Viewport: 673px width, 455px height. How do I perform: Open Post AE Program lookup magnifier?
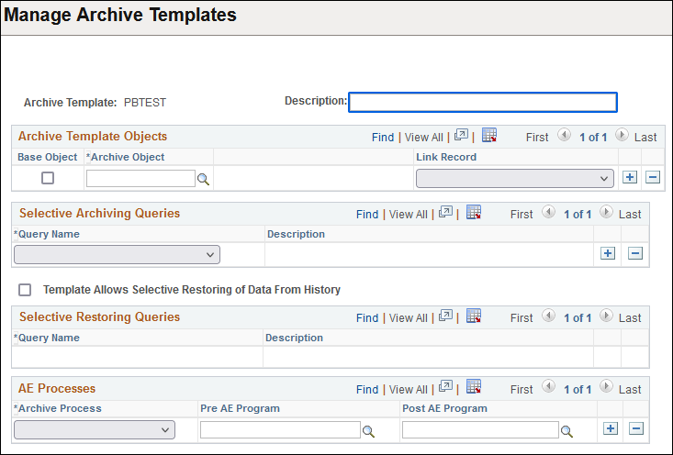566,431
